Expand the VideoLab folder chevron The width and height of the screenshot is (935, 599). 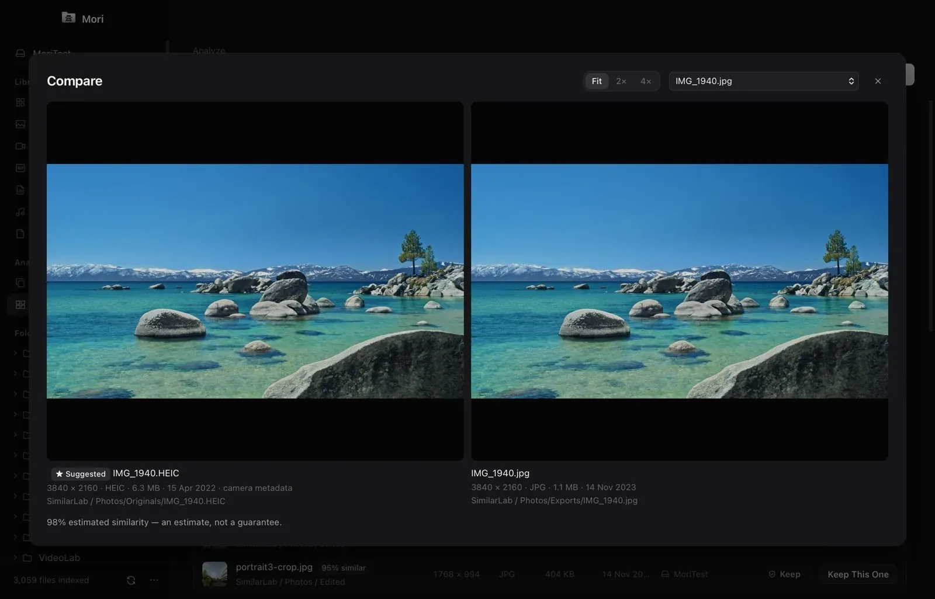16,558
